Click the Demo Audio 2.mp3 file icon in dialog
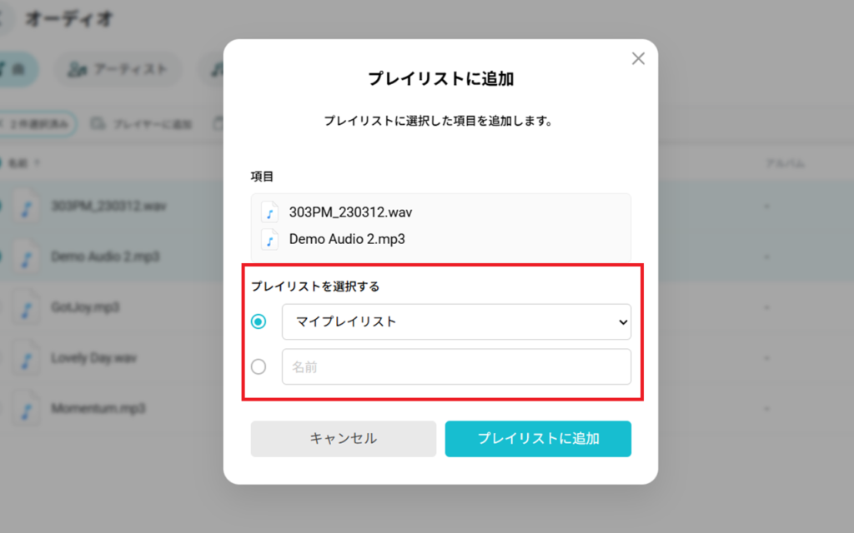Screen dimensions: 854x533 pos(269,240)
